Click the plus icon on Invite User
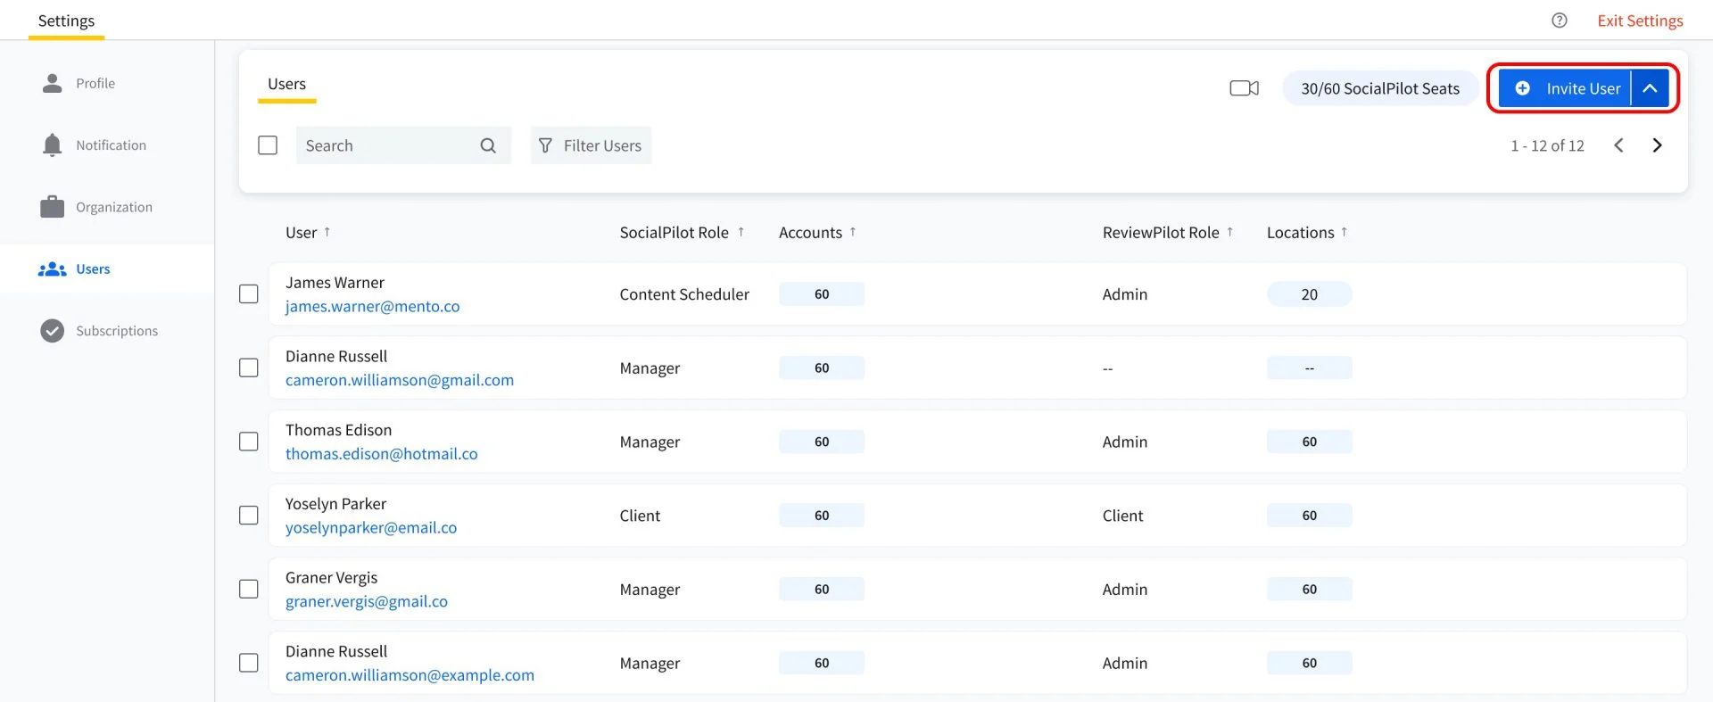Viewport: 1713px width, 702px height. pyautogui.click(x=1523, y=88)
